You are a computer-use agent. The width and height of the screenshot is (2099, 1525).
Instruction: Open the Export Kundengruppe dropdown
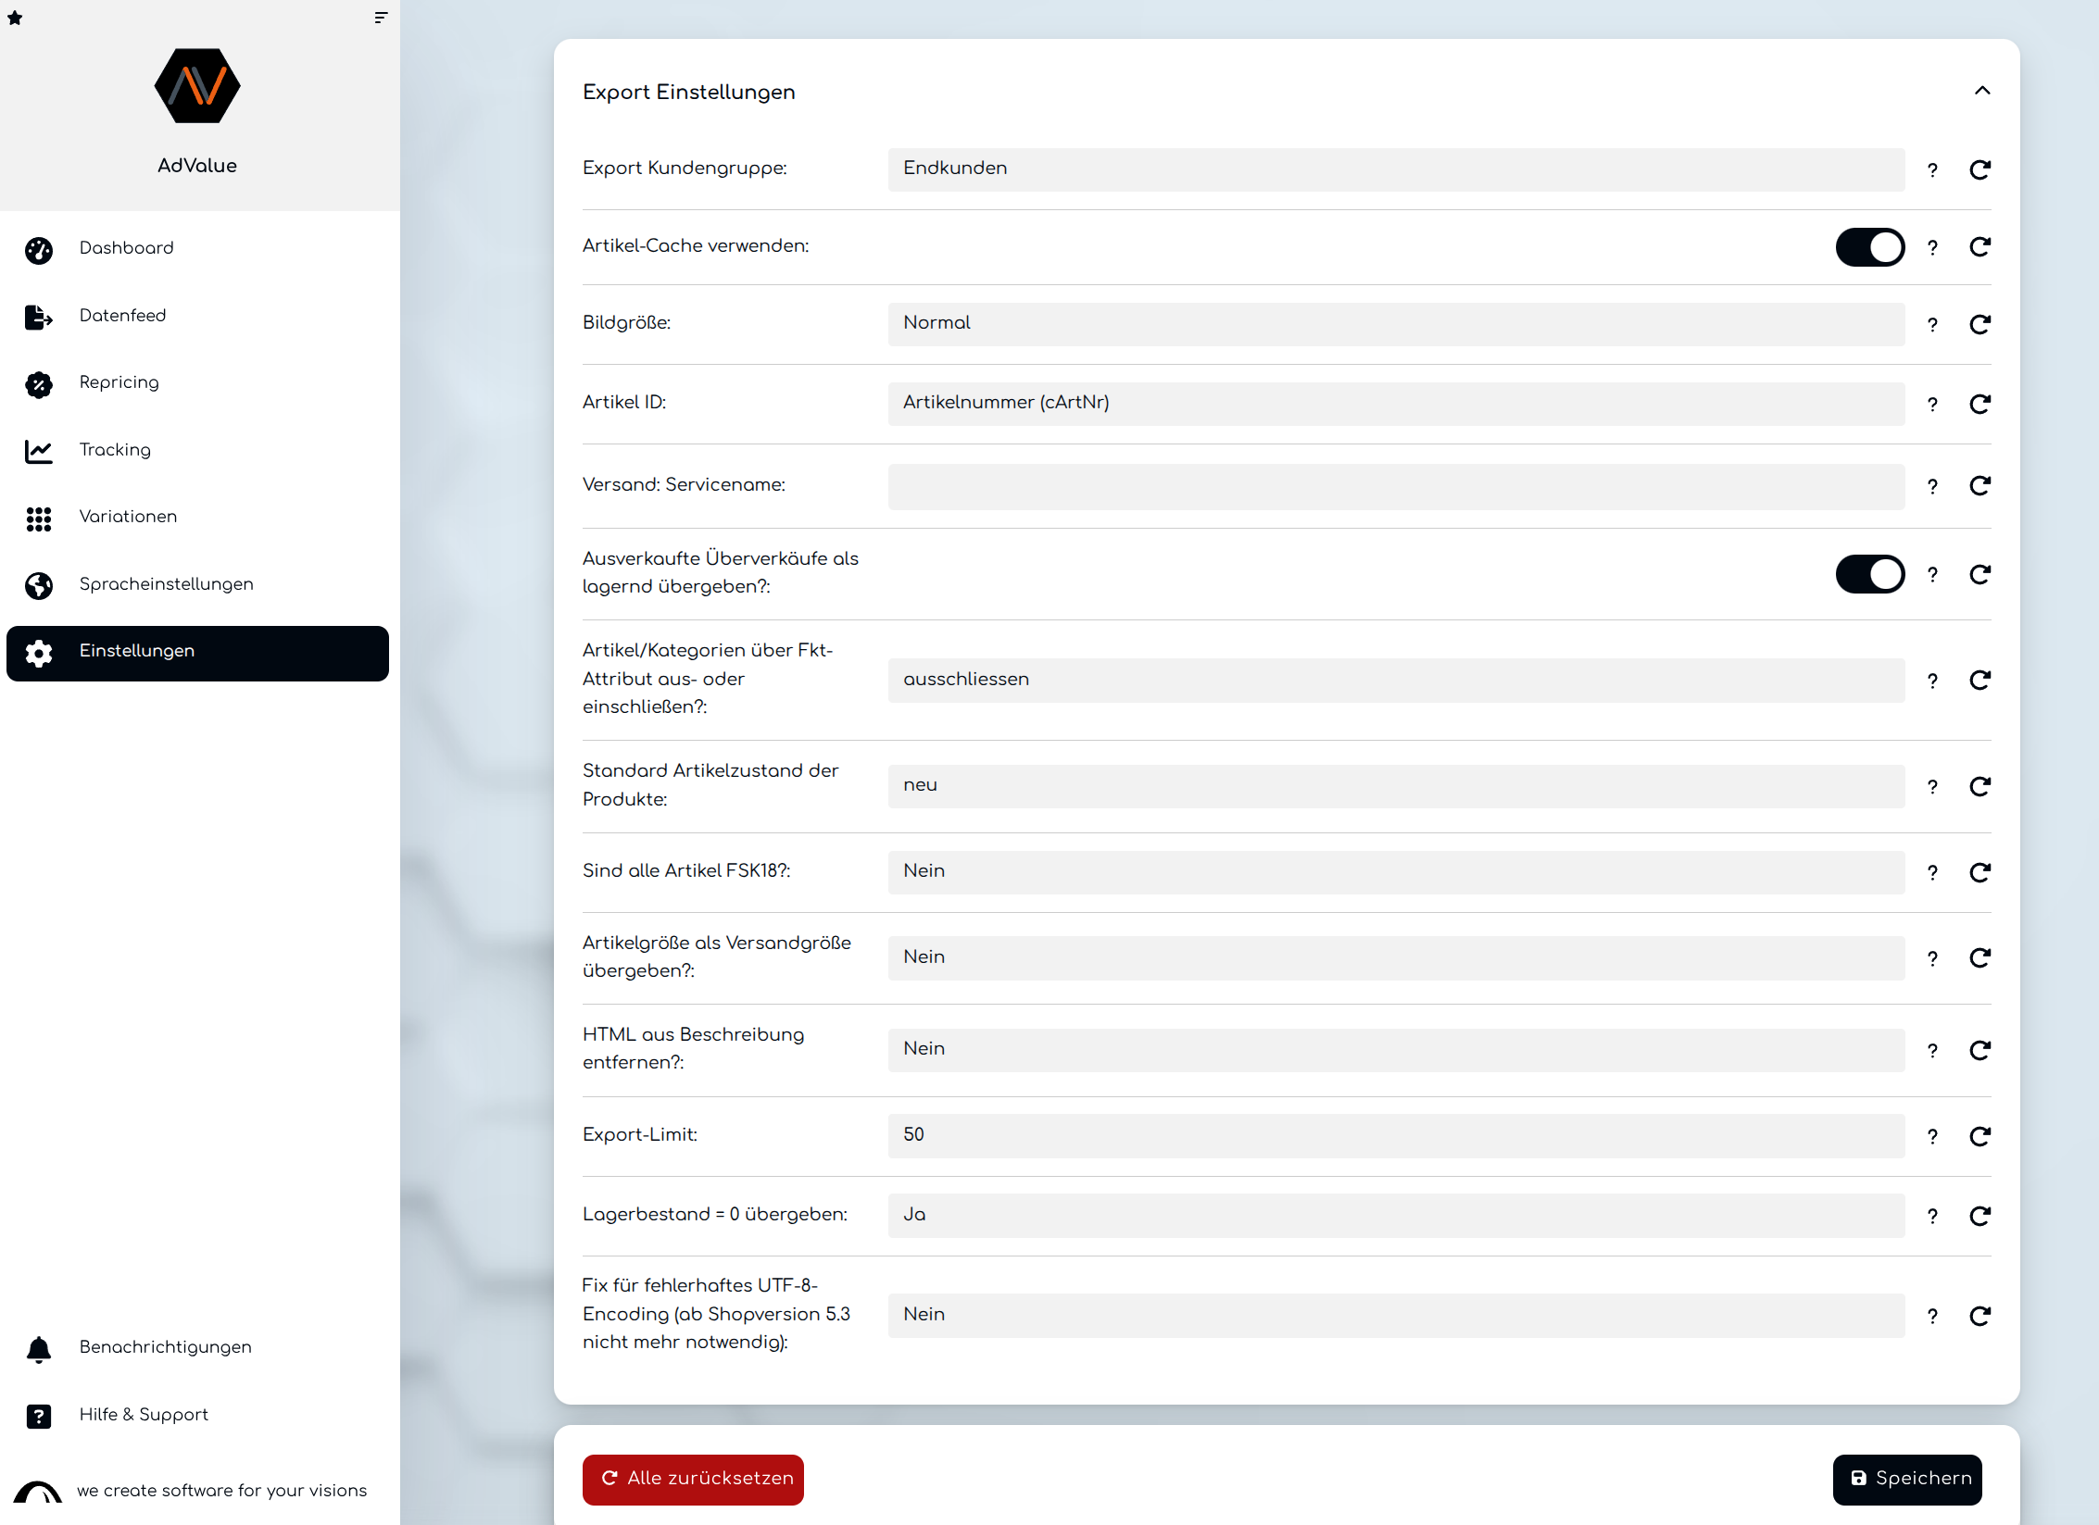coord(1395,169)
